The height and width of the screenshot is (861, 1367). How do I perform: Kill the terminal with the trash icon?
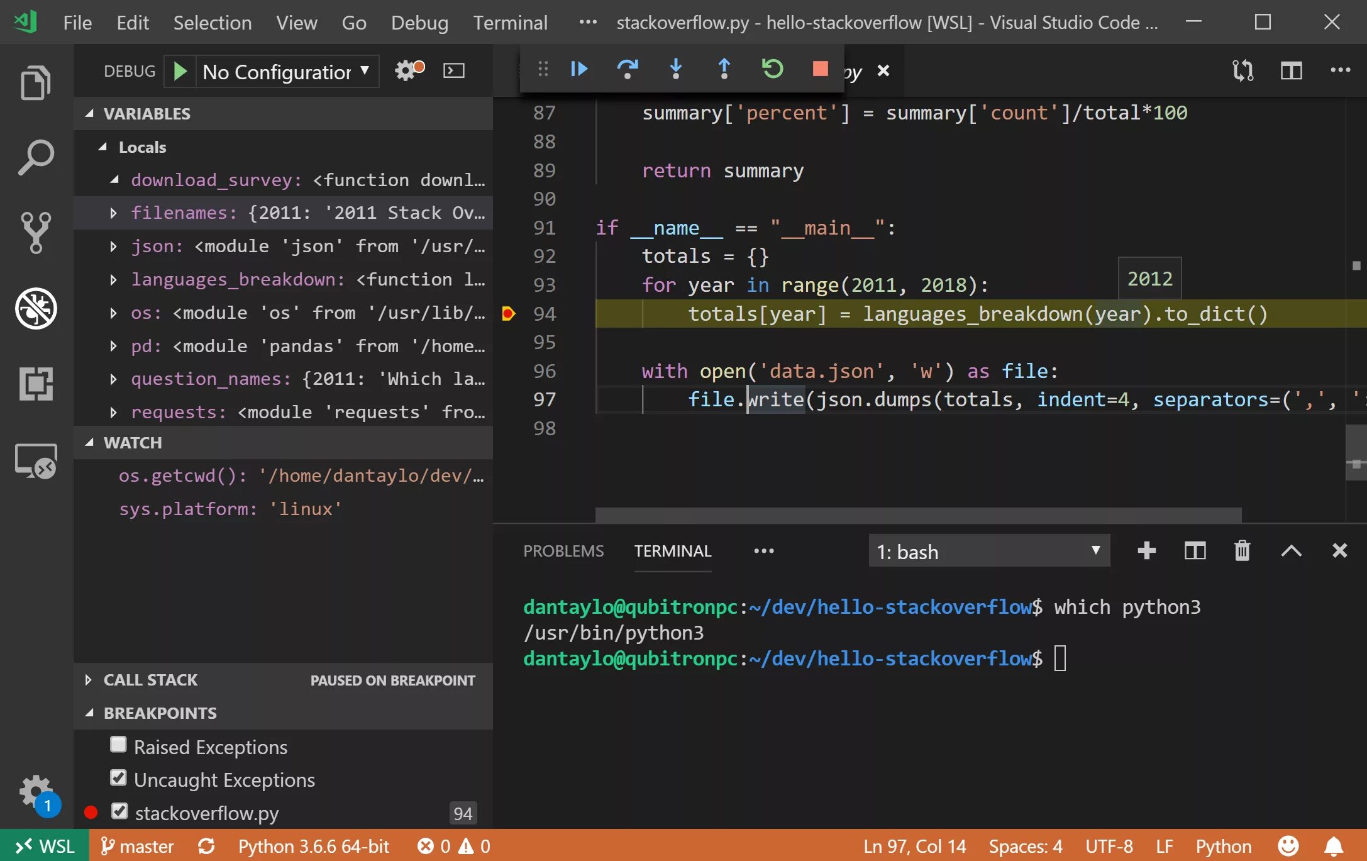[1242, 551]
